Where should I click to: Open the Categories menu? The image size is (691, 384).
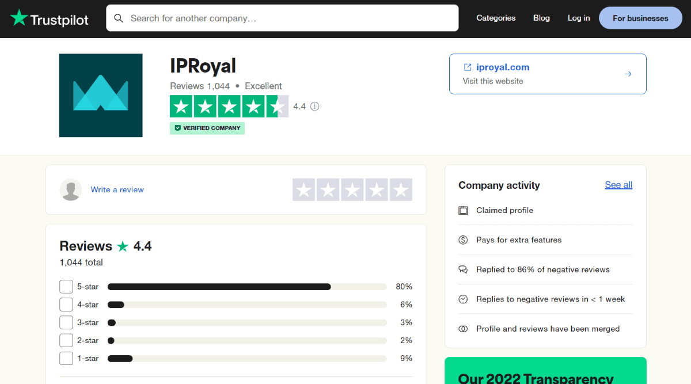(496, 18)
